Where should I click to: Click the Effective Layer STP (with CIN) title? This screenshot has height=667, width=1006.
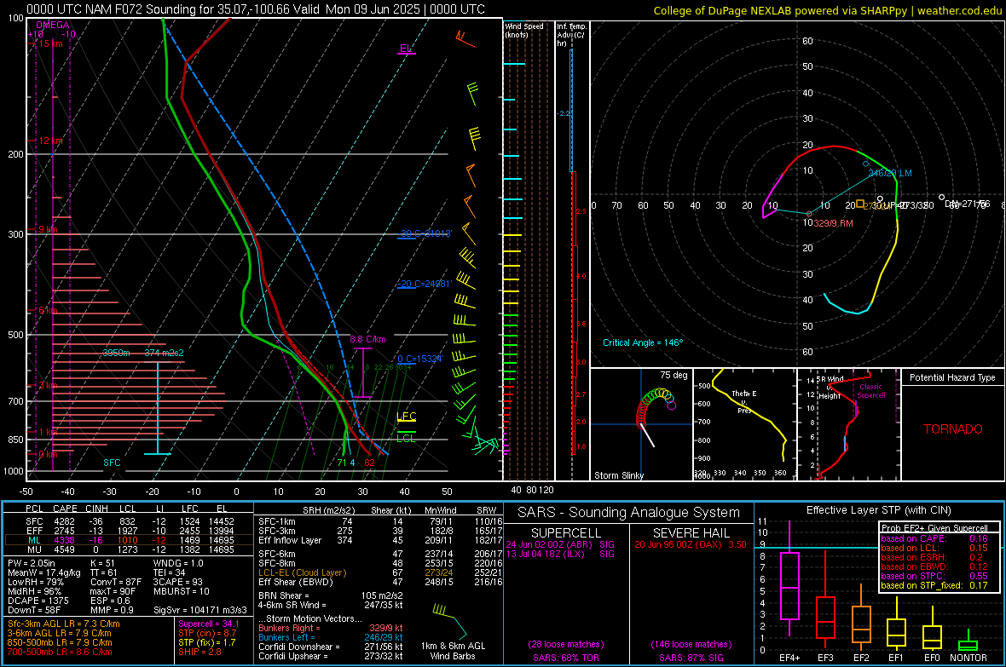pyautogui.click(x=878, y=510)
